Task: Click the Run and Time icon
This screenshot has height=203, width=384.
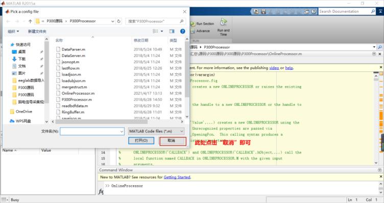Action: (x=223, y=22)
